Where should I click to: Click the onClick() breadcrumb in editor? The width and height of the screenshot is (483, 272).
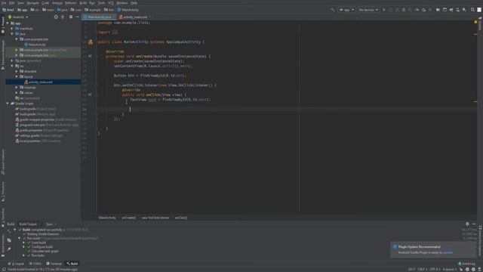181,218
